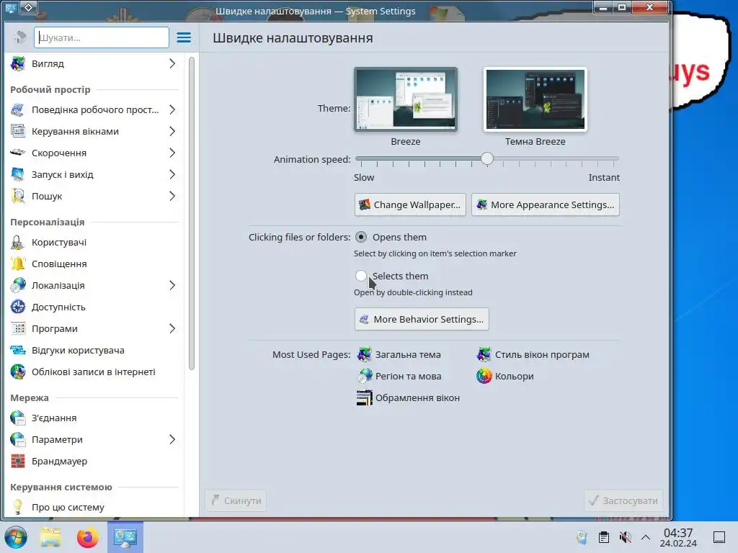Image resolution: width=738 pixels, height=553 pixels.
Task: Click the System Settings taskbar entry
Action: click(125, 537)
